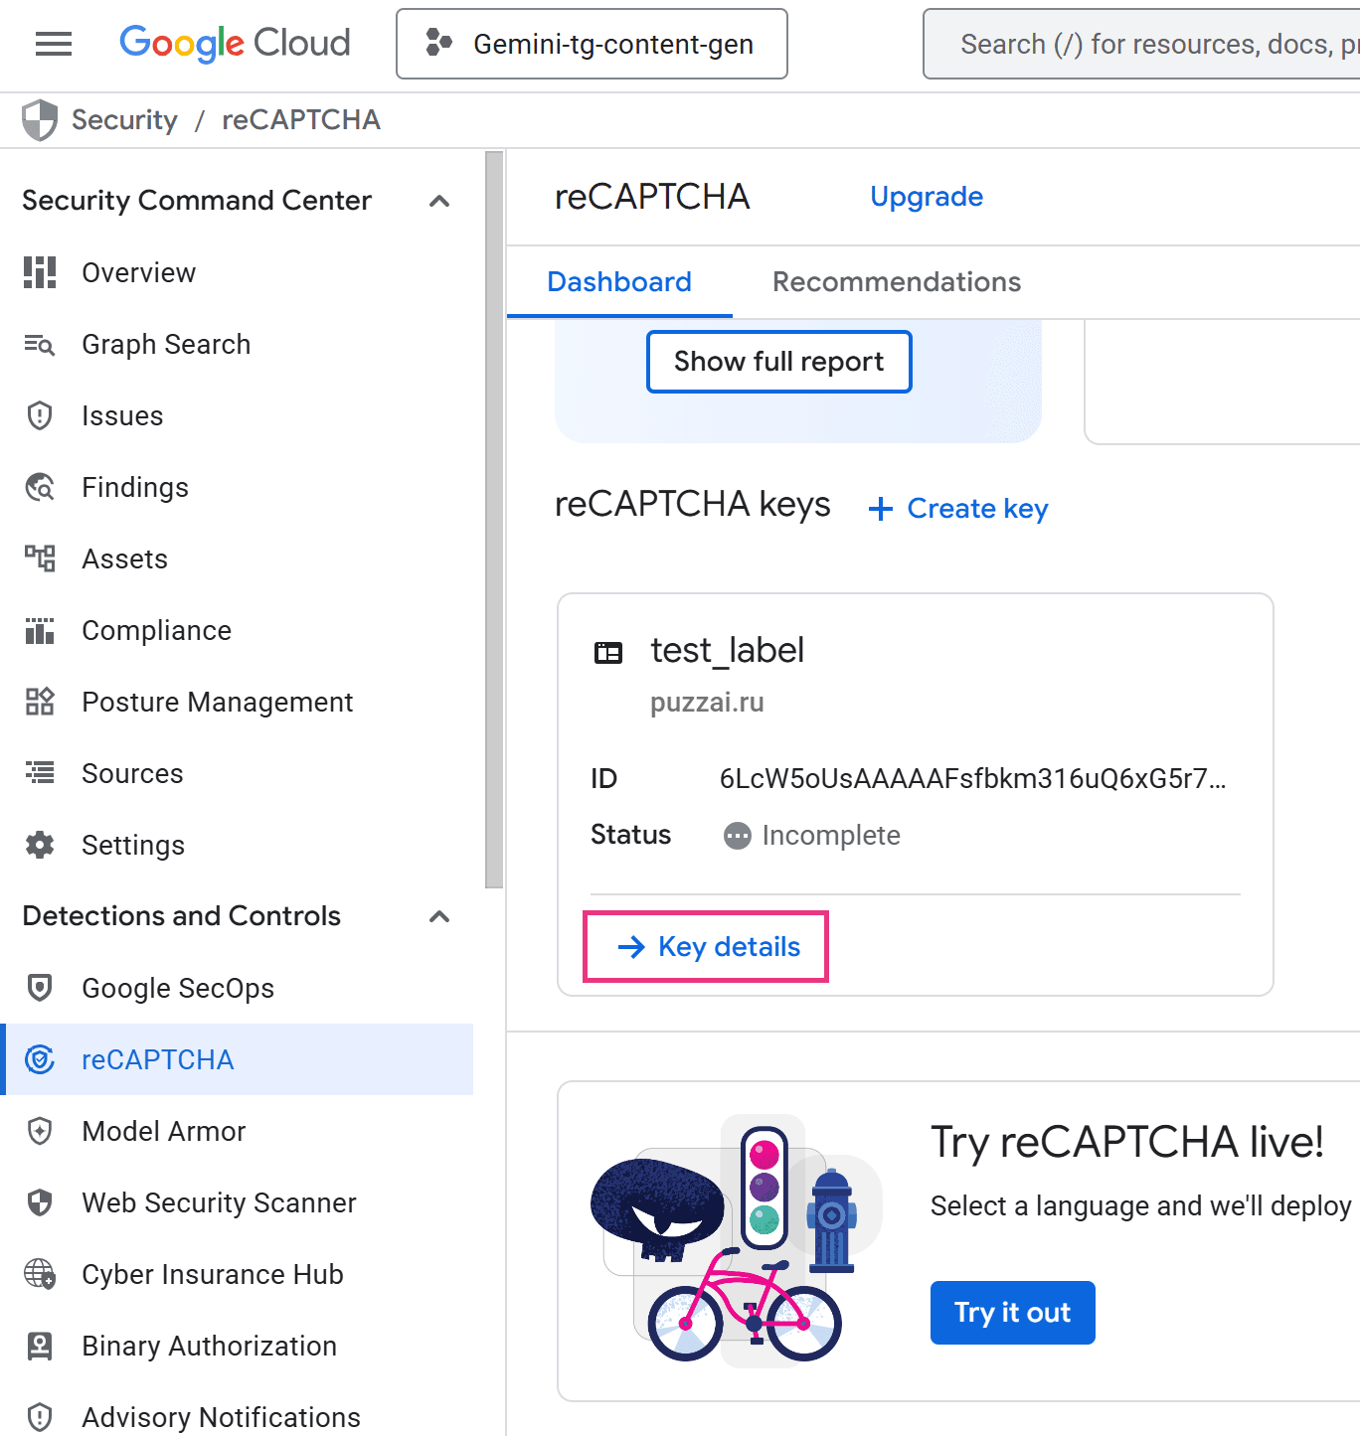Click the Assets icon in sidebar
Viewport: 1360px width, 1436px height.
[40, 558]
